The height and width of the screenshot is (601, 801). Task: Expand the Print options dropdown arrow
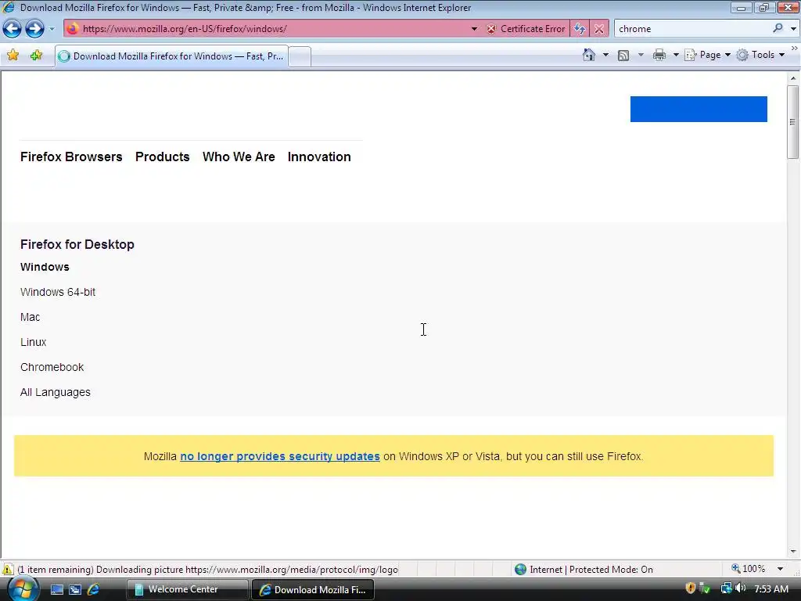point(675,55)
